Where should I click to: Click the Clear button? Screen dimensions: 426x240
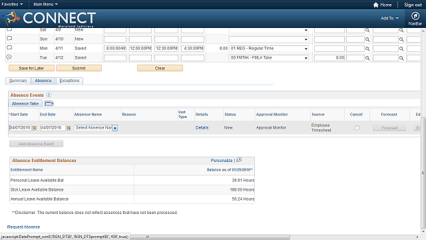coord(160,68)
